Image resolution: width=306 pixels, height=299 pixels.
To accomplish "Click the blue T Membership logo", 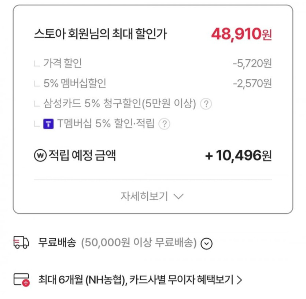I will pos(48,124).
